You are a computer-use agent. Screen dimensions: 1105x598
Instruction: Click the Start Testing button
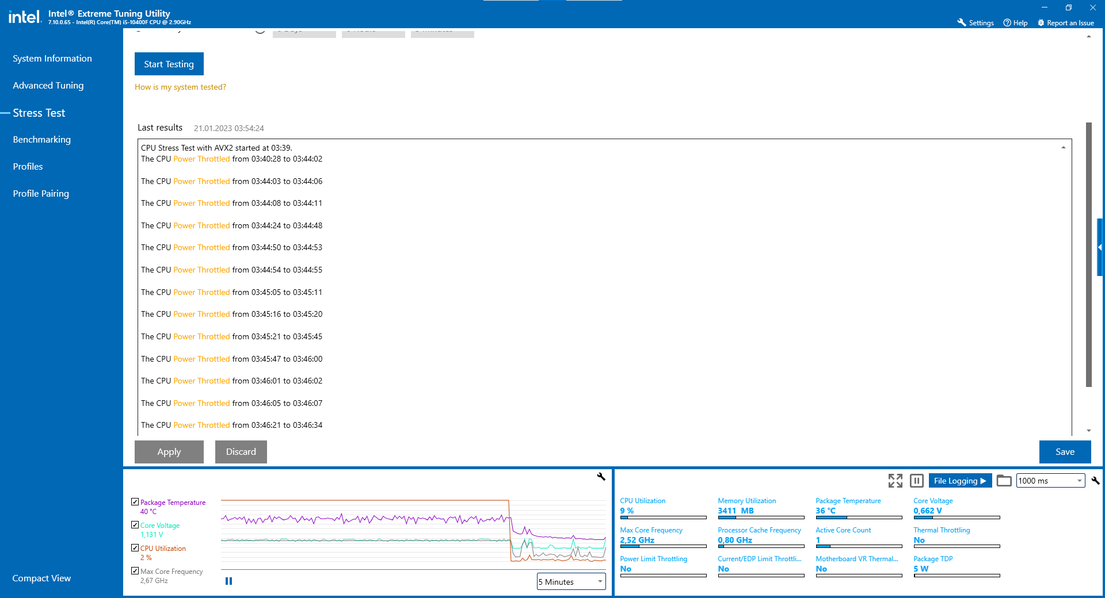[169, 64]
